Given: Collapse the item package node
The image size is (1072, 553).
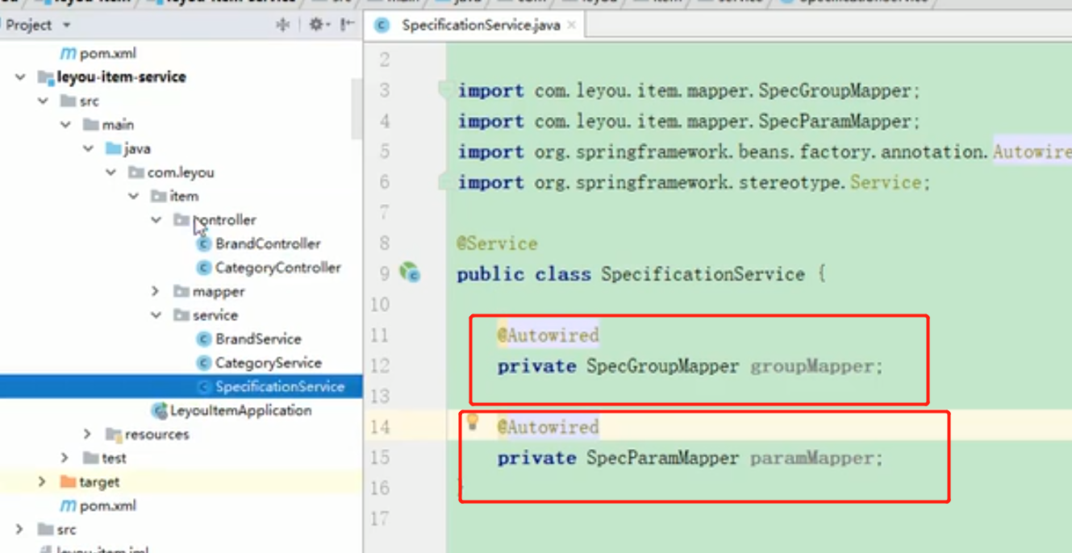Looking at the screenshot, I should pyautogui.click(x=133, y=196).
